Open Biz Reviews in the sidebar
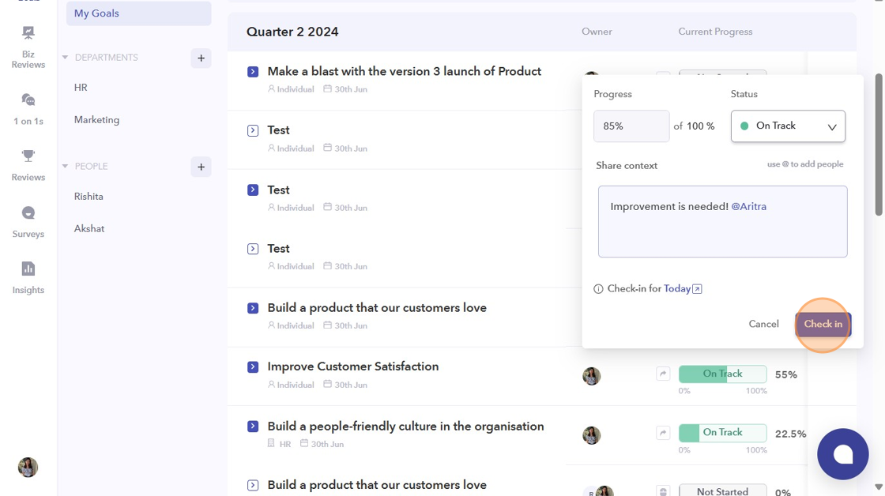The height and width of the screenshot is (496, 885). 28,46
